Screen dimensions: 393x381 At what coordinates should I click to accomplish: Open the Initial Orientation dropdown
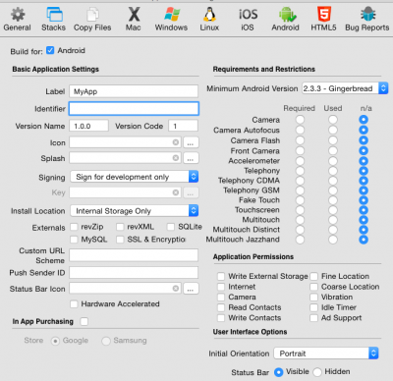(x=326, y=354)
